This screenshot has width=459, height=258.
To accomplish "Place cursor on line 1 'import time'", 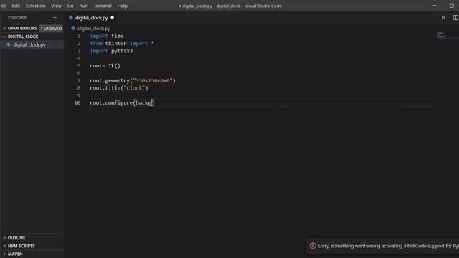I will 107,36.
